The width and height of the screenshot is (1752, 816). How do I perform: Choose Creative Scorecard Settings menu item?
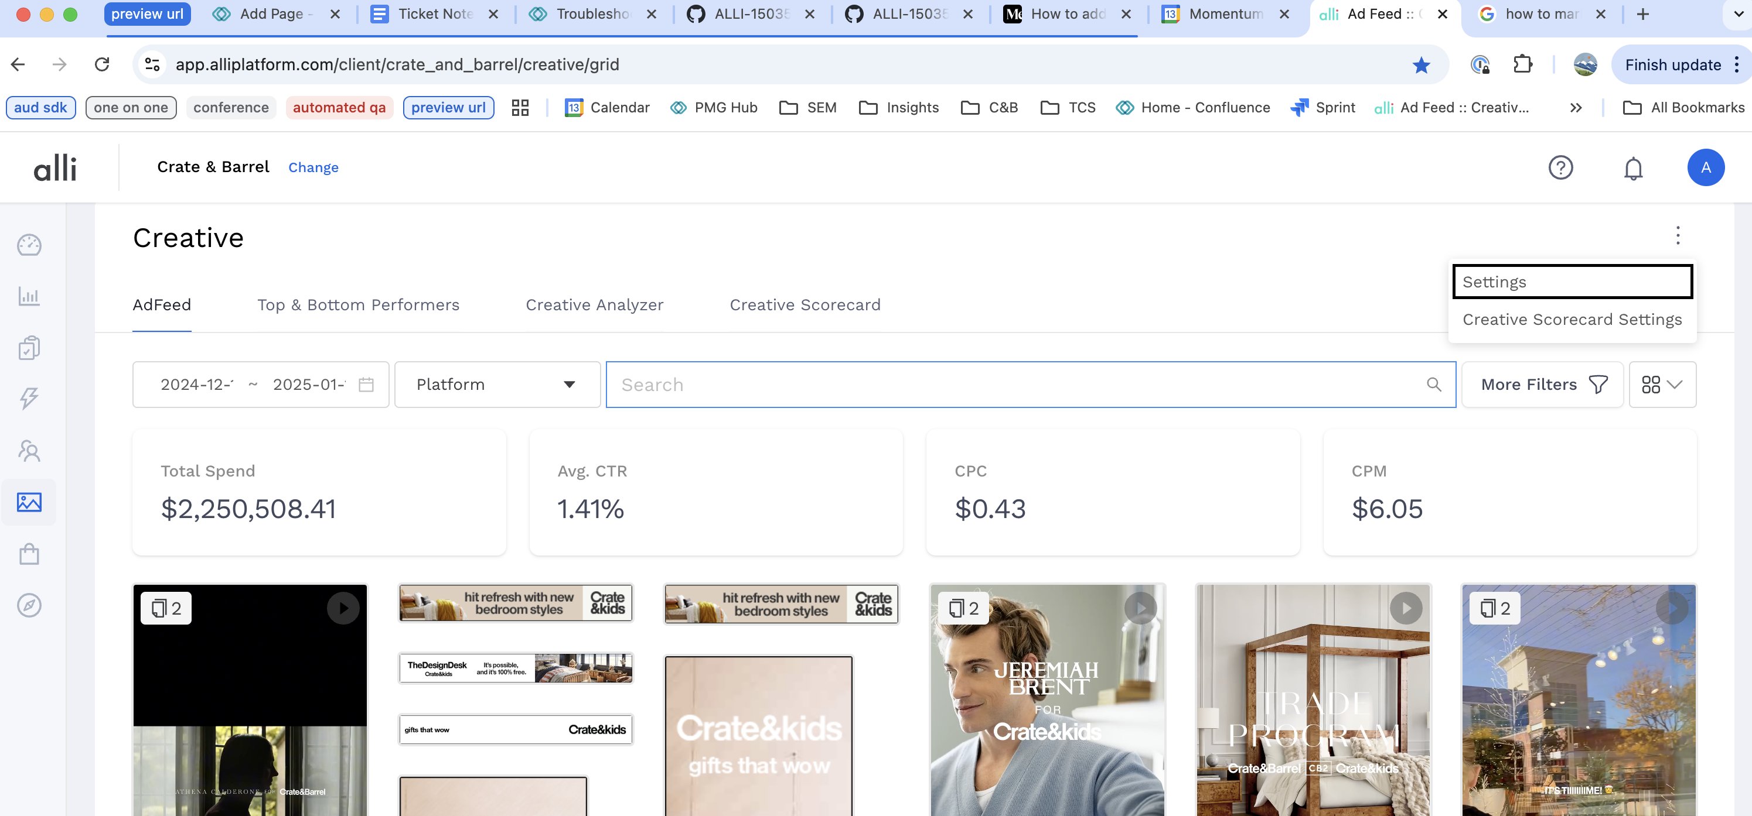click(x=1572, y=320)
